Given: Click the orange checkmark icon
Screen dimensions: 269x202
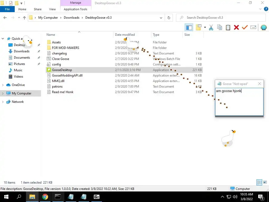Looking at the screenshot, I should (x=245, y=27).
